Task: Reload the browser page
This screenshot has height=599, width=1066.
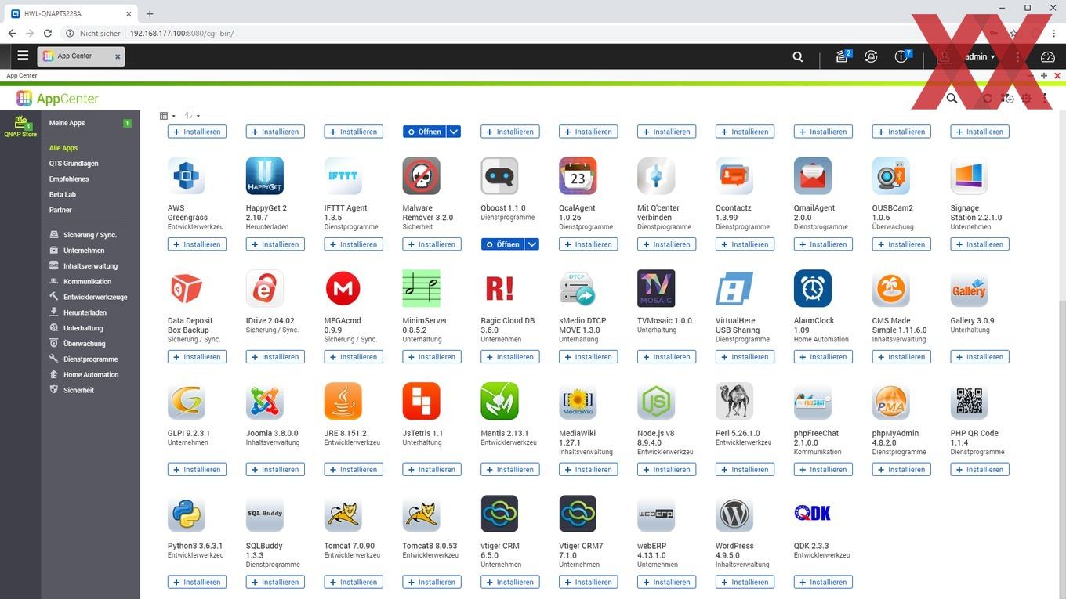Action: 48,34
